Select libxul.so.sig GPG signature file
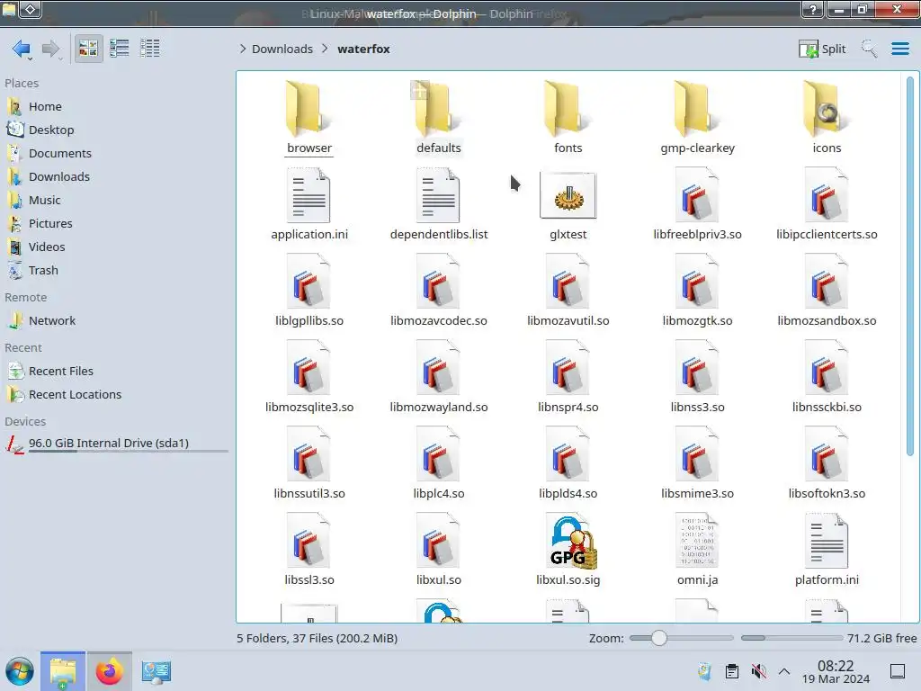The width and height of the screenshot is (921, 691). tap(568, 550)
